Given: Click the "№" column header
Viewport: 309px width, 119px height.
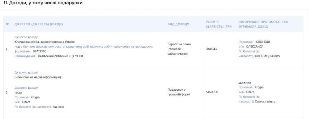Looking at the screenshot, I should coord(7,24).
